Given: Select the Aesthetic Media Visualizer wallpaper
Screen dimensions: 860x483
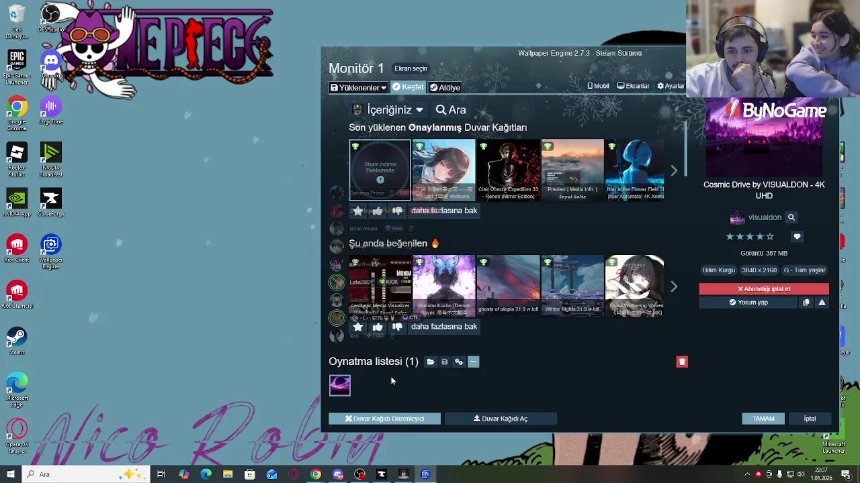Looking at the screenshot, I should pyautogui.click(x=380, y=286).
